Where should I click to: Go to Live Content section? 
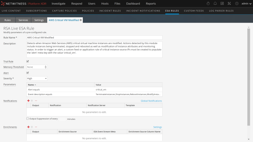tap(11, 11)
